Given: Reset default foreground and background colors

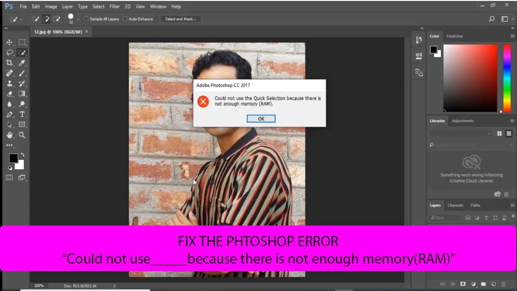Looking at the screenshot, I should 10,168.
